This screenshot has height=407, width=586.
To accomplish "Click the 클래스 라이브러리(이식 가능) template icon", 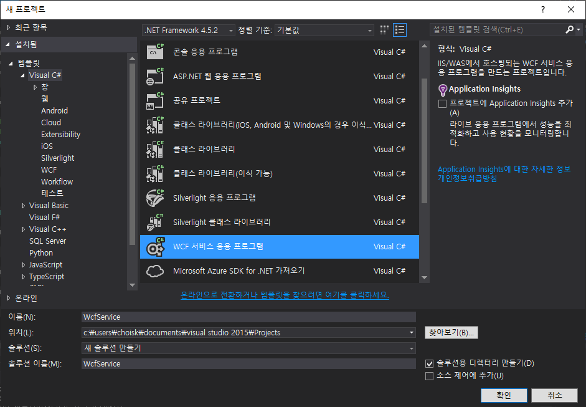I will click(x=155, y=173).
